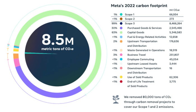Screen dimensions: 196x112
Task: Click the value 273
Action: (x=171, y=19)
